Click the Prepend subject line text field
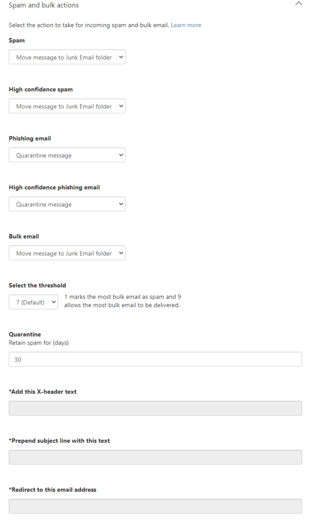Viewport: 321px width, 525px height. pyautogui.click(x=155, y=457)
